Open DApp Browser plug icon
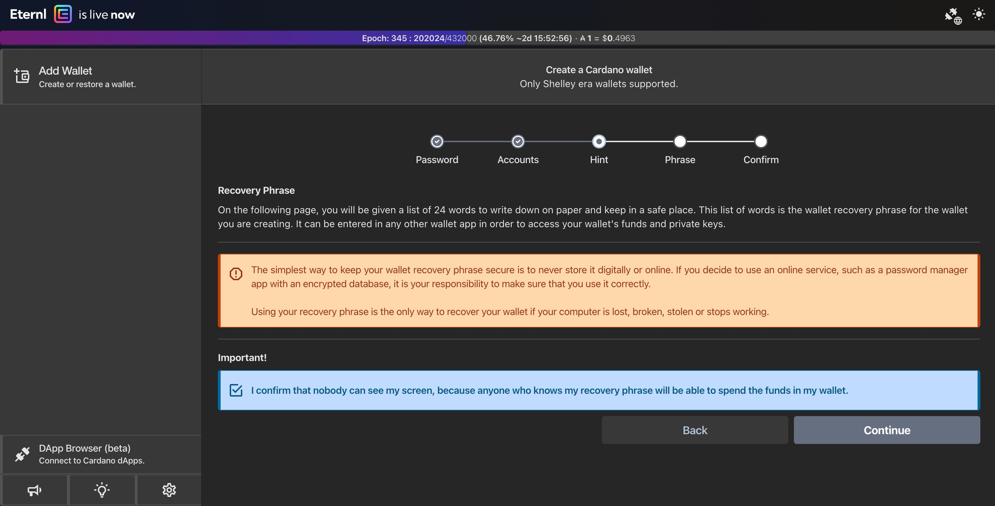The height and width of the screenshot is (506, 995). pyautogui.click(x=22, y=454)
